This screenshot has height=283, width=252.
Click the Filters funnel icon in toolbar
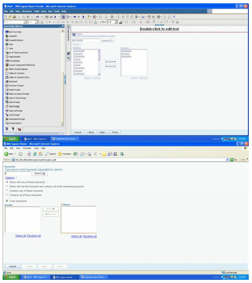click(x=88, y=17)
